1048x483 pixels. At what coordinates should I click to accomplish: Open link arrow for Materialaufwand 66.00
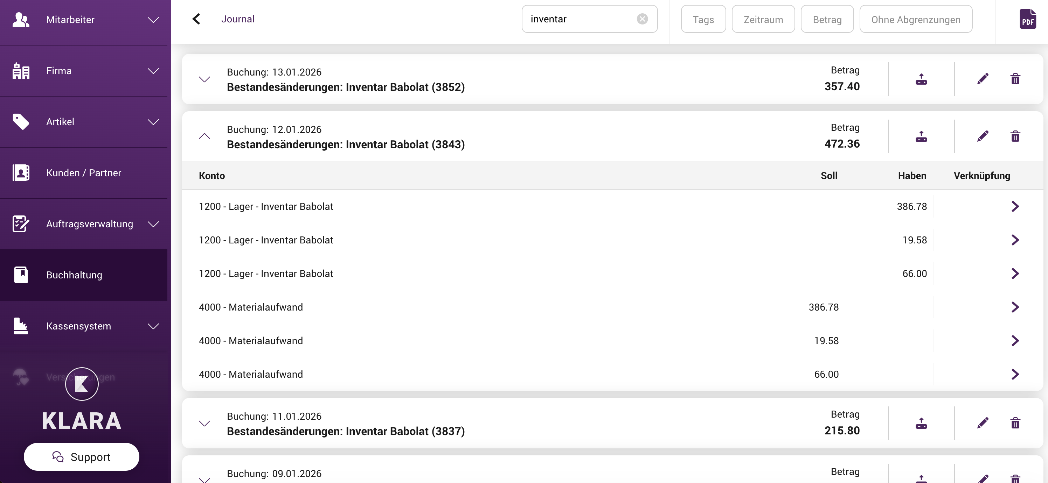1015,375
